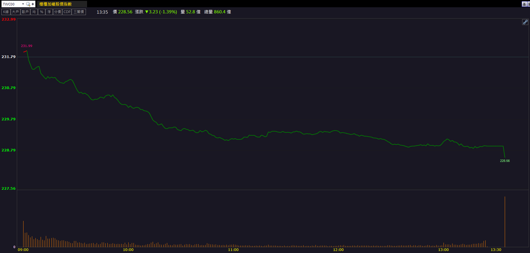Click the 228.56 last price label on chart

pos(505,161)
